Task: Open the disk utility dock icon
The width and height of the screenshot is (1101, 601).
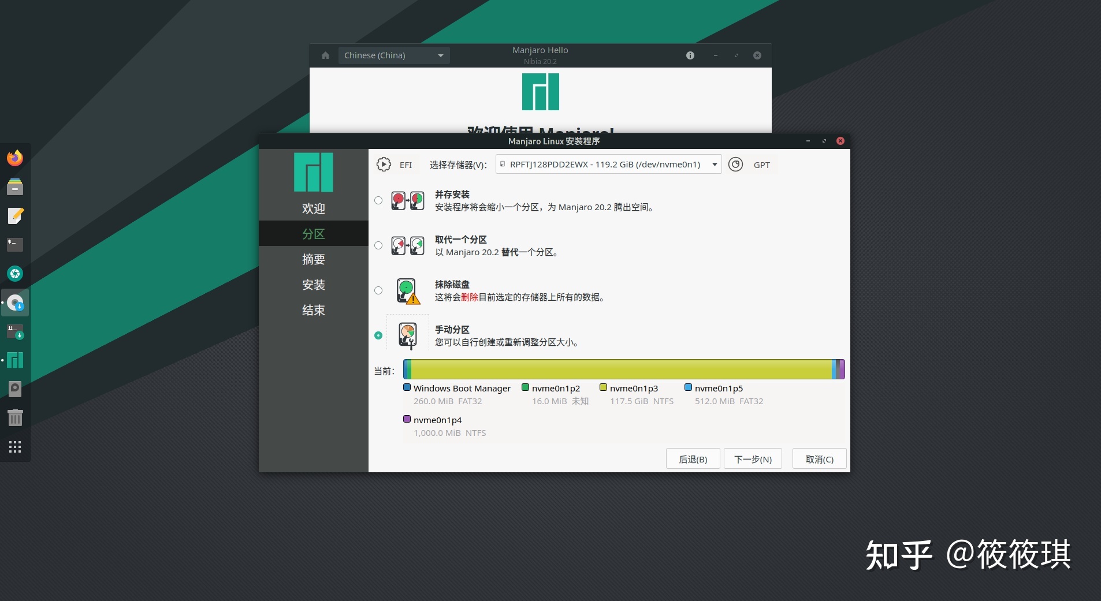Action: [15, 389]
